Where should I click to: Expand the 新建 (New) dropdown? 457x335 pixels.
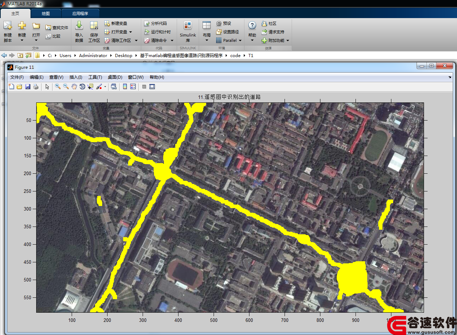click(22, 40)
